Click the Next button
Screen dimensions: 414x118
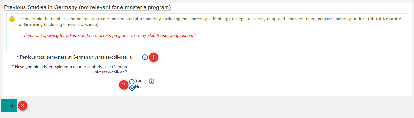(9, 105)
